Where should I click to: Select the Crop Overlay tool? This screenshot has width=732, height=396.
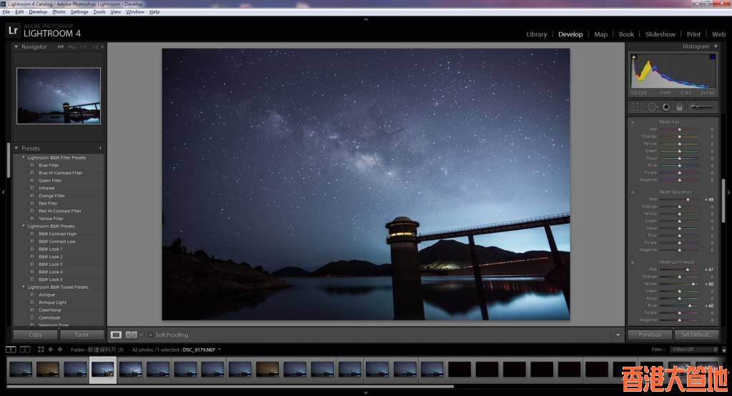click(x=637, y=107)
